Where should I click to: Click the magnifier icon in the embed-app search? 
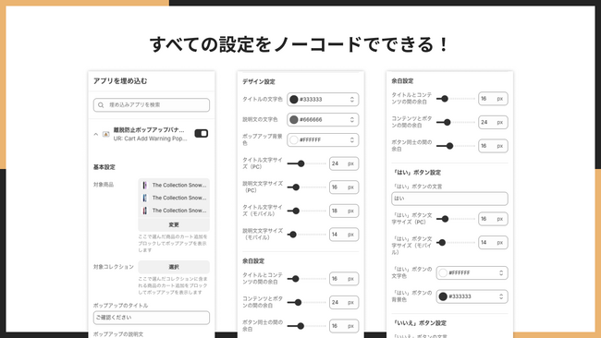pos(101,105)
